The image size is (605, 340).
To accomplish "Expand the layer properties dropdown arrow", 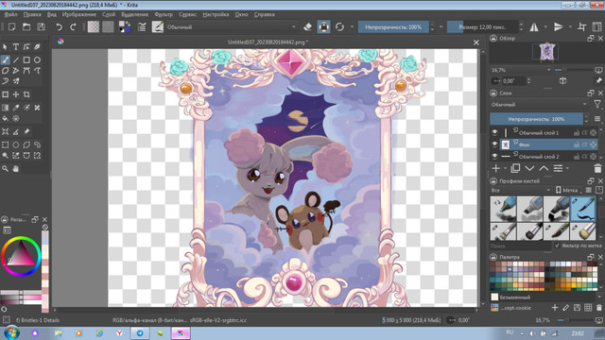I will [567, 168].
